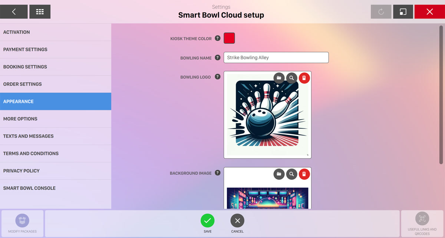Viewport: 445px width, 238px height.
Task: Open Useful Links and QRCodes
Action: (x=422, y=219)
